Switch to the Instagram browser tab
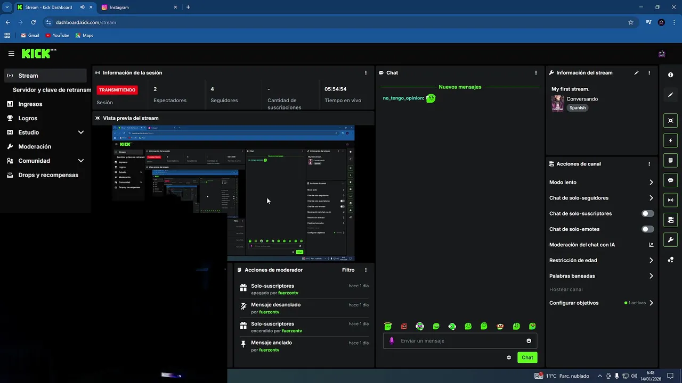Image resolution: width=682 pixels, height=383 pixels. pyautogui.click(x=139, y=7)
